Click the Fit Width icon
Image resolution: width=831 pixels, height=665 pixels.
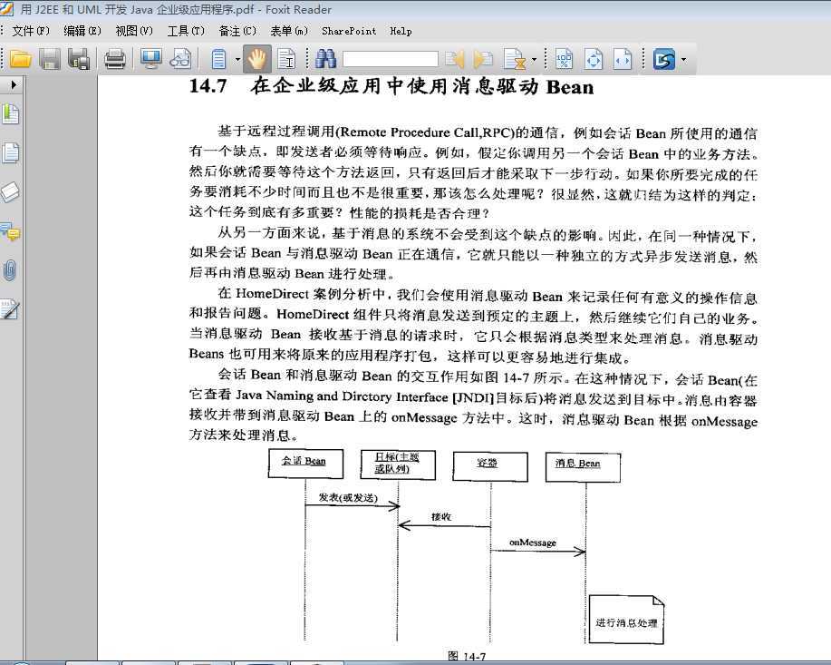coord(623,59)
